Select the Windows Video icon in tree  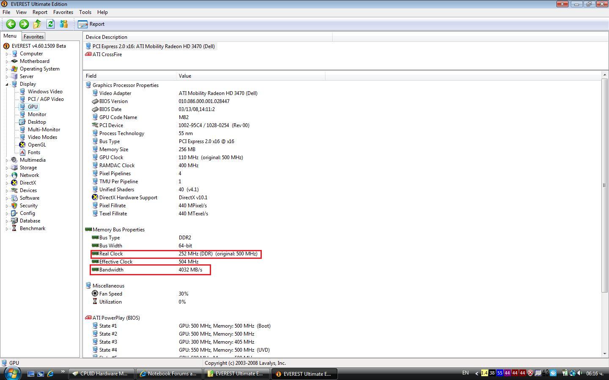pyautogui.click(x=22, y=92)
